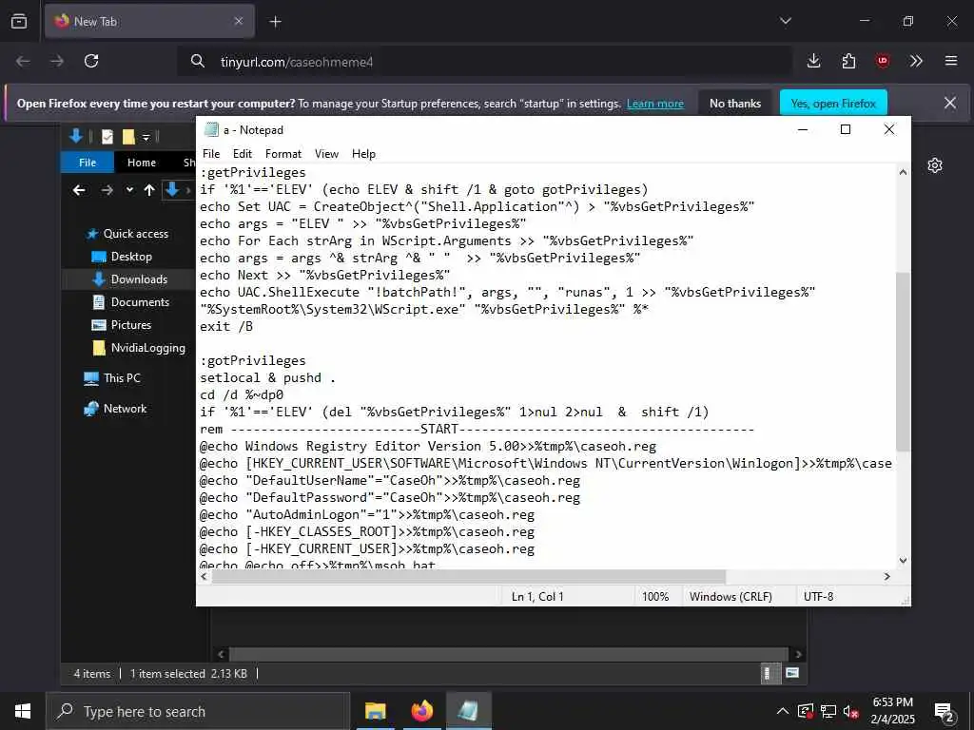The image size is (974, 730).
Task: Open the new tab settings gear icon
Action: 935,165
